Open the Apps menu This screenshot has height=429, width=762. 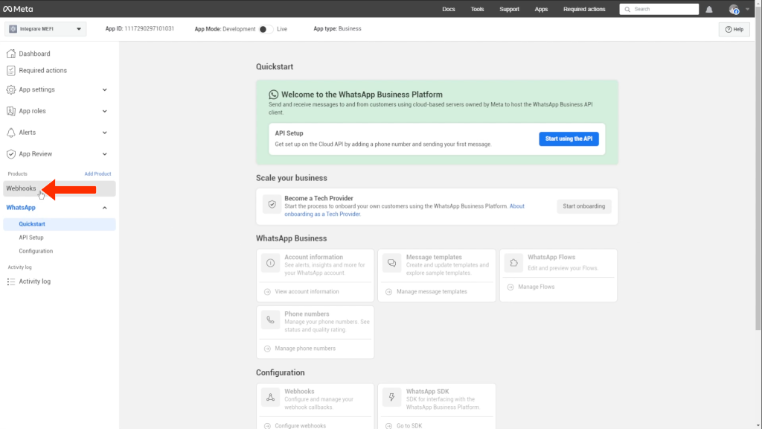pyautogui.click(x=541, y=9)
